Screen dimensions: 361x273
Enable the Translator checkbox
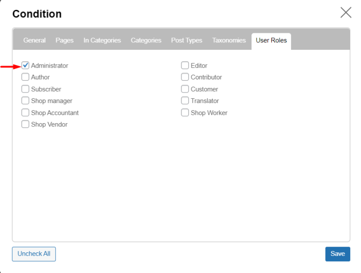(x=185, y=101)
